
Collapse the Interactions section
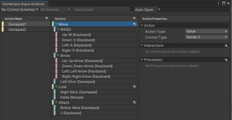coord(142,46)
